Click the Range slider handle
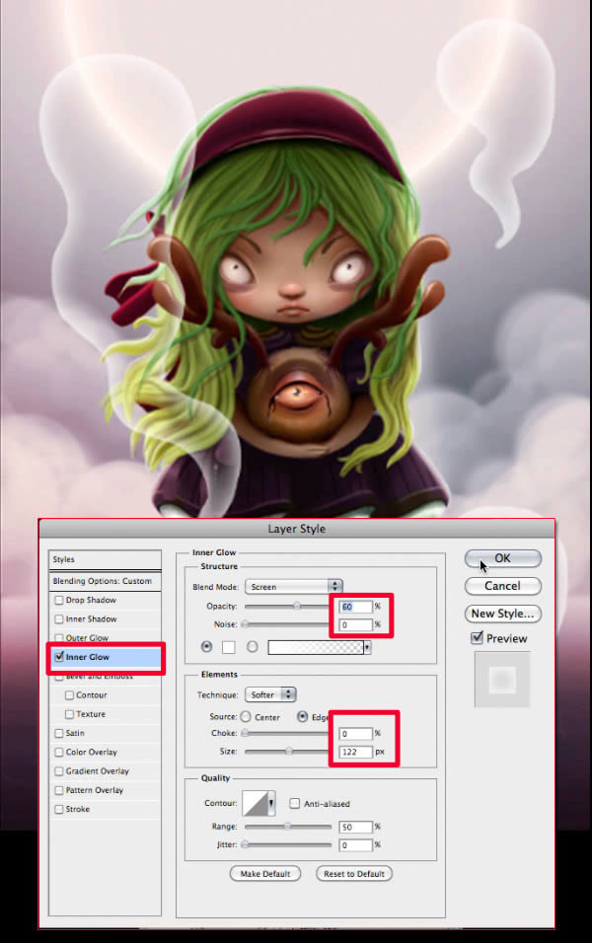The image size is (592, 943). (x=287, y=827)
